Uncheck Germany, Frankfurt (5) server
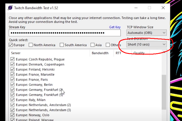This screenshot has width=182, height=121. pos(12,95)
